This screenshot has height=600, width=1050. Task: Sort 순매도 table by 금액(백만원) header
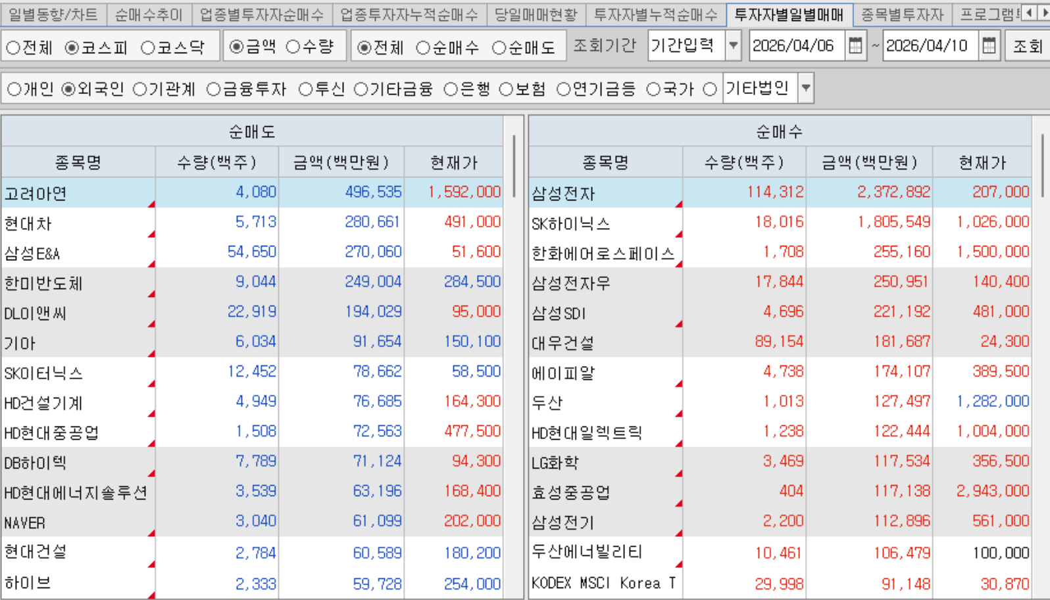point(341,162)
